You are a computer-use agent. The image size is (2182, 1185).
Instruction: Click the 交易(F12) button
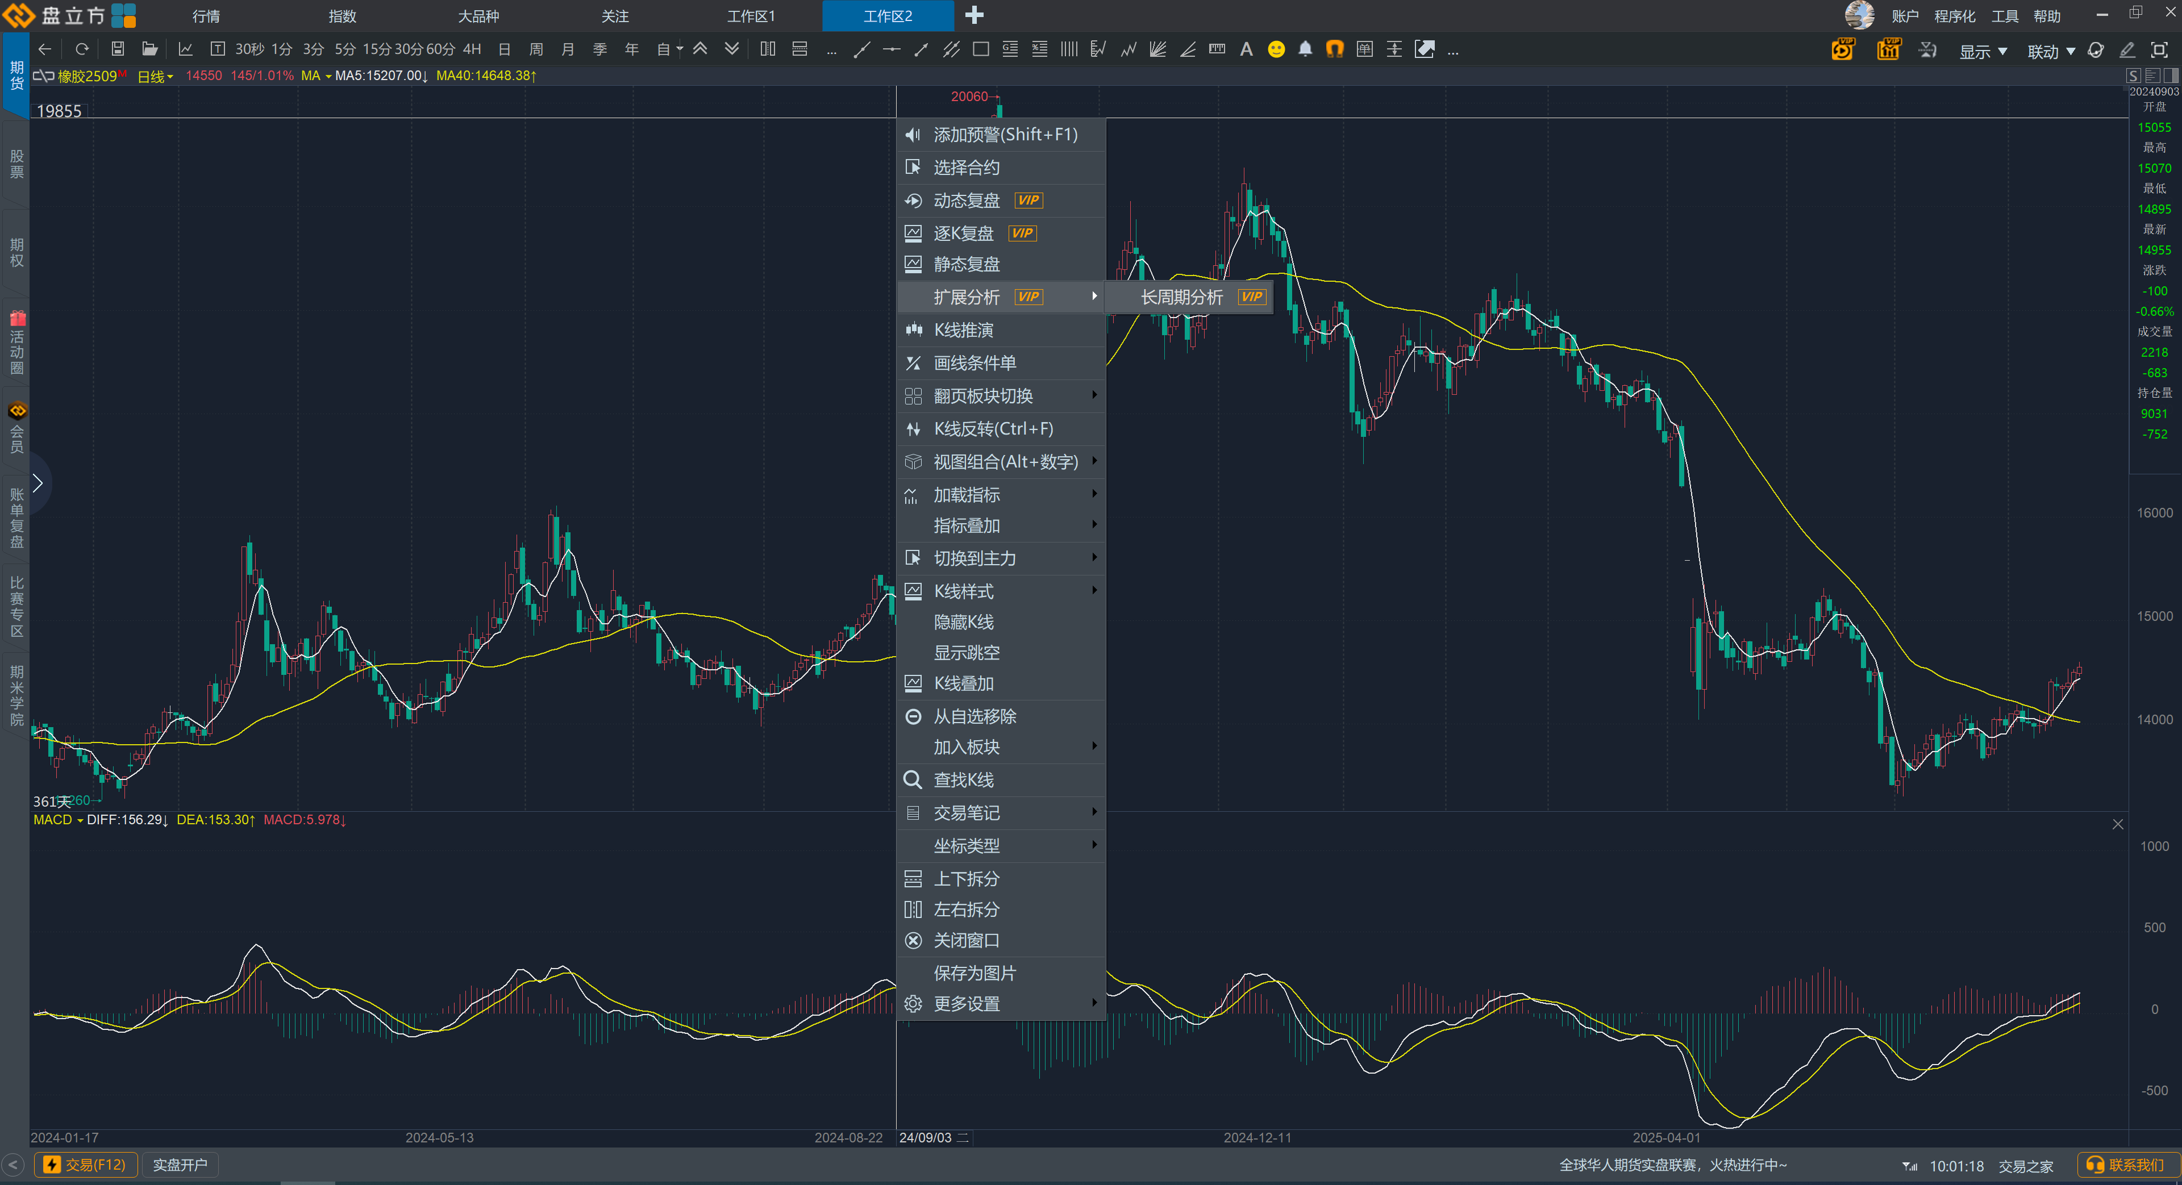(86, 1165)
